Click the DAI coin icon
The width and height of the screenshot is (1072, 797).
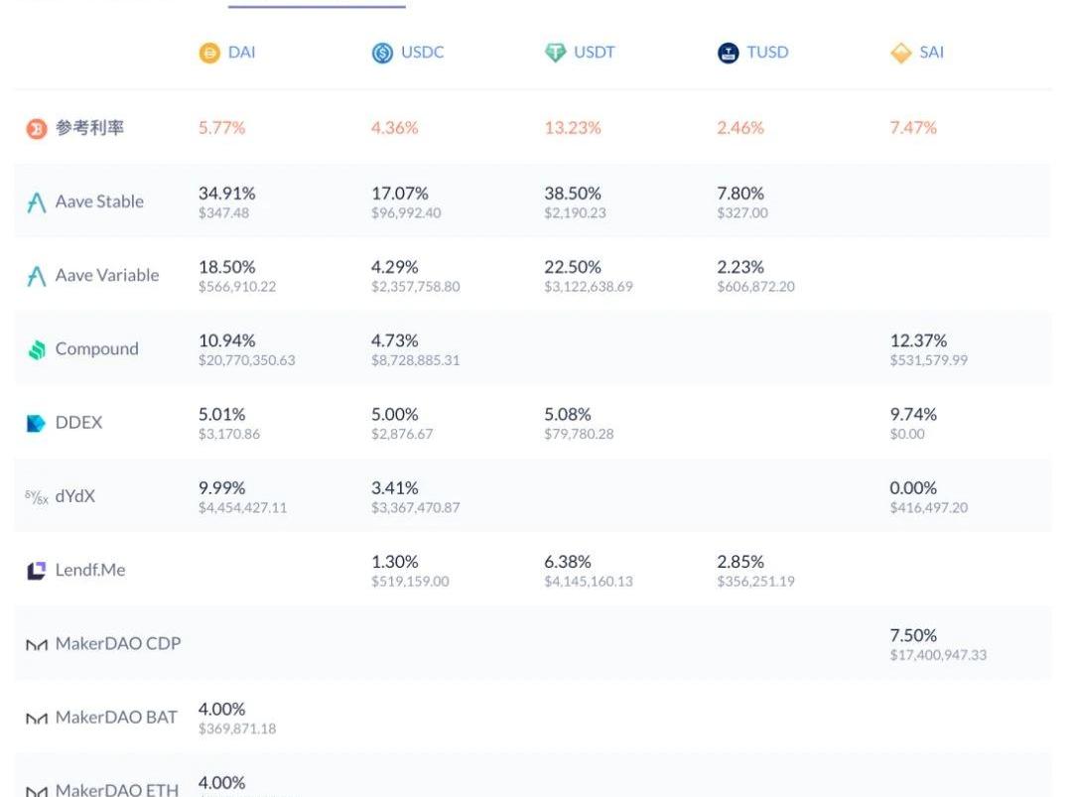tap(209, 53)
